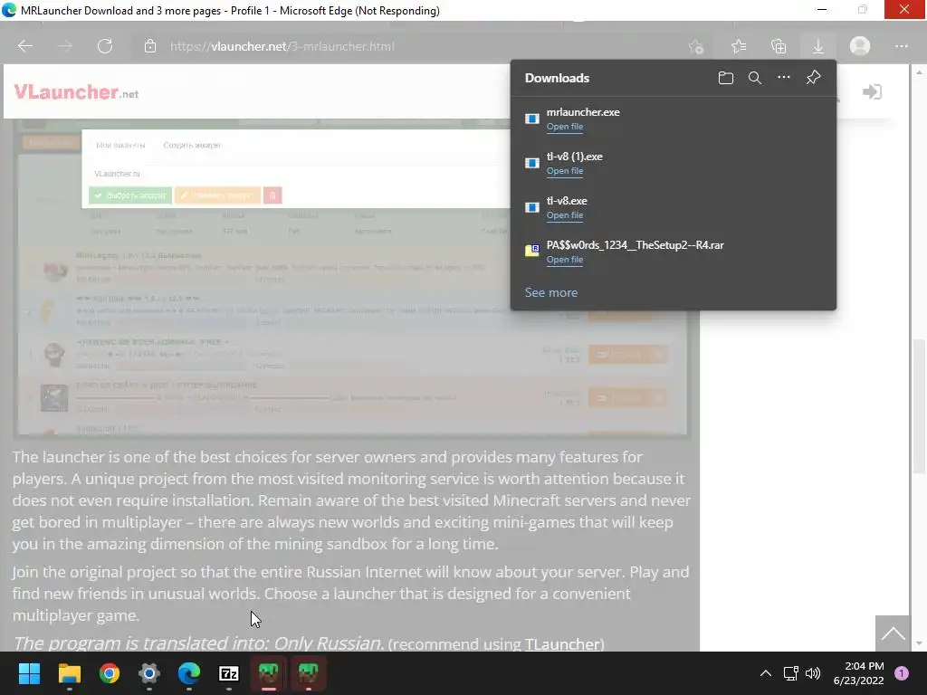The image size is (927, 695).
Task: Open file link for PA$$w0rds rar archive
Action: coord(565,260)
